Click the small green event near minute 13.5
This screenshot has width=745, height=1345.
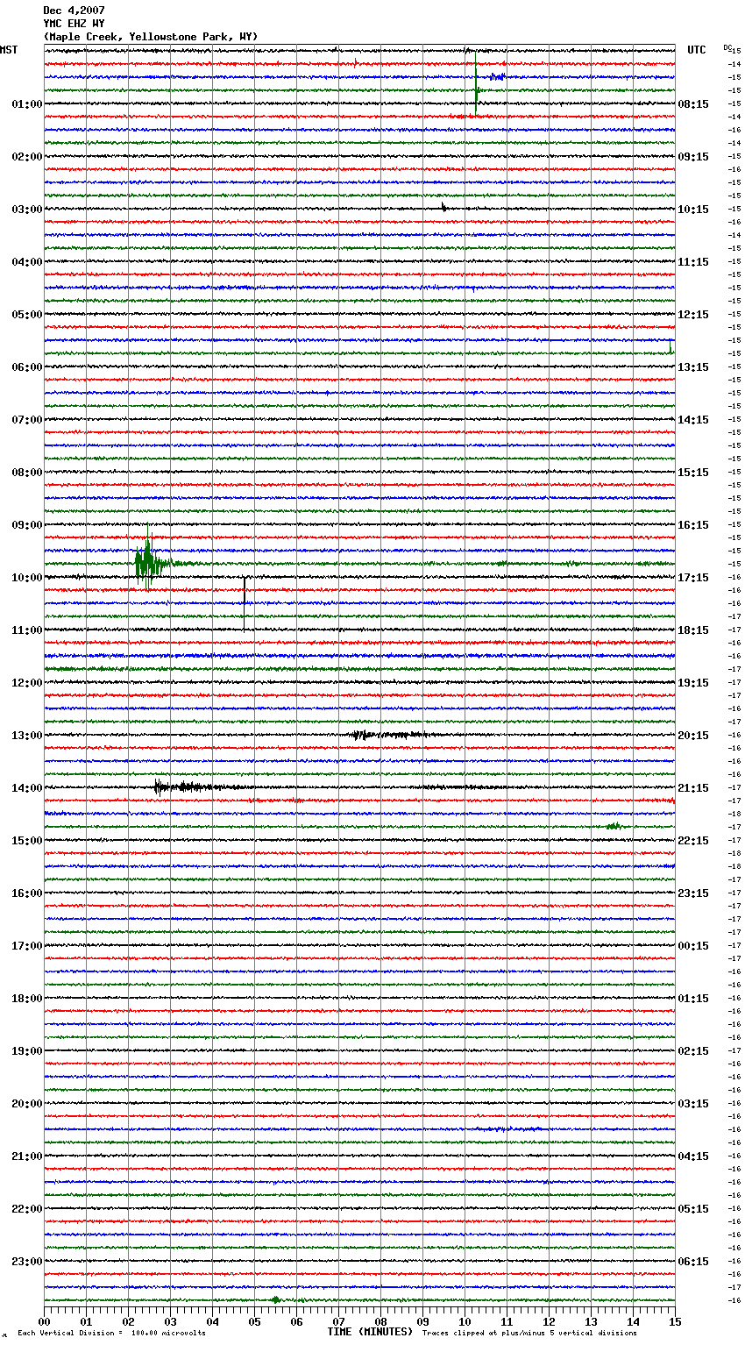pos(614,826)
